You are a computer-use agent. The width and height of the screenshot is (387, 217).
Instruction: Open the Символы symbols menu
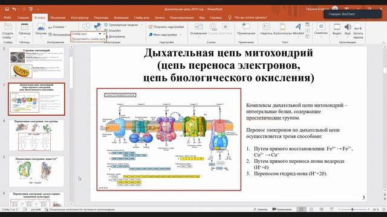(x=321, y=30)
